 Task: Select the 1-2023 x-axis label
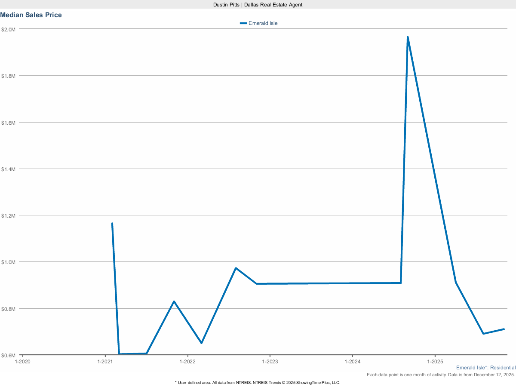(x=270, y=362)
